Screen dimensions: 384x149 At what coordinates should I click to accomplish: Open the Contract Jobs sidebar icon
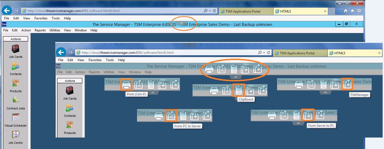[x=16, y=100]
